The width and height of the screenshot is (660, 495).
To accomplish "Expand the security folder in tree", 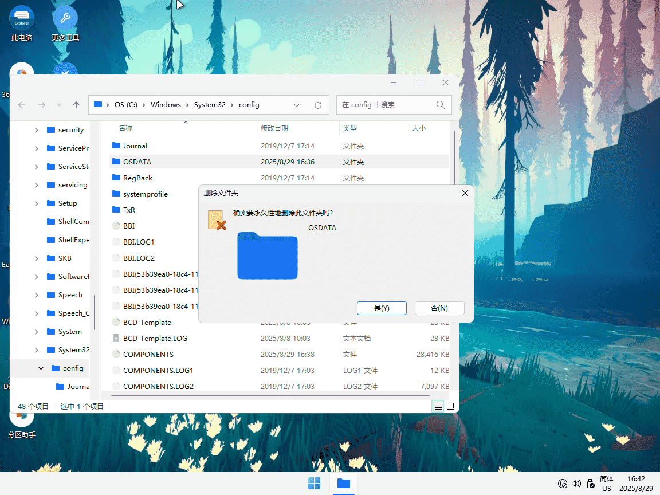I will [37, 130].
